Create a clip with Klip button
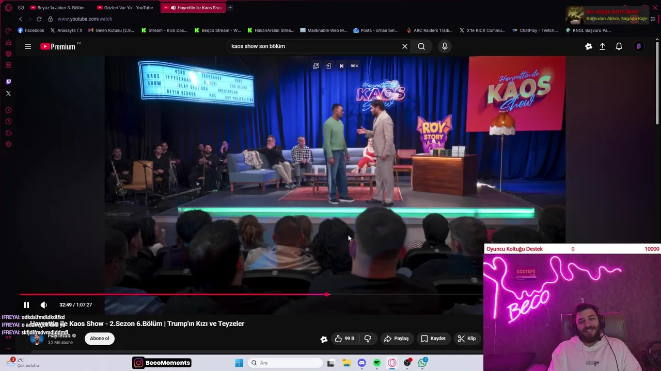The width and height of the screenshot is (661, 371). tap(466, 339)
